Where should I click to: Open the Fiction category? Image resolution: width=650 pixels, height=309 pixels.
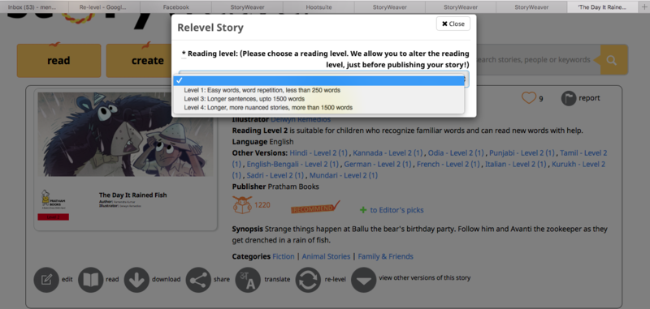tap(284, 256)
